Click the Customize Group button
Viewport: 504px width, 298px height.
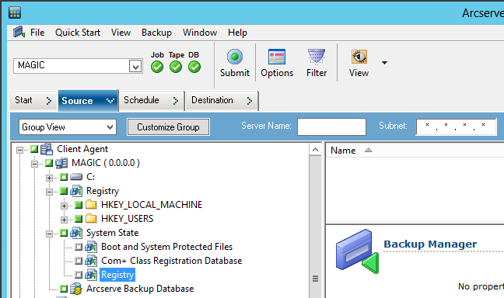point(168,127)
